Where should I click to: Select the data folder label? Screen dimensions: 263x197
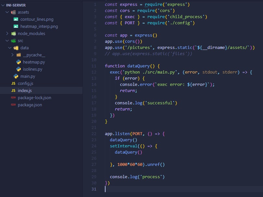(24, 48)
